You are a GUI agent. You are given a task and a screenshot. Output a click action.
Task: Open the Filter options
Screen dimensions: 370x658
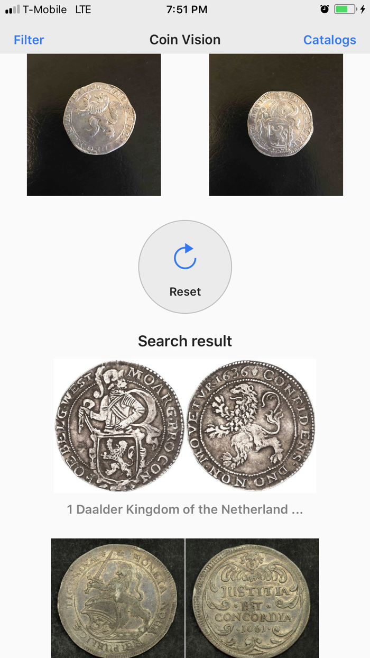point(29,40)
